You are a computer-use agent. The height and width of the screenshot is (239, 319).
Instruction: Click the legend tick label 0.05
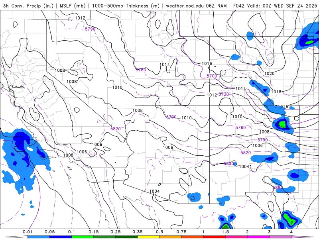49,232
